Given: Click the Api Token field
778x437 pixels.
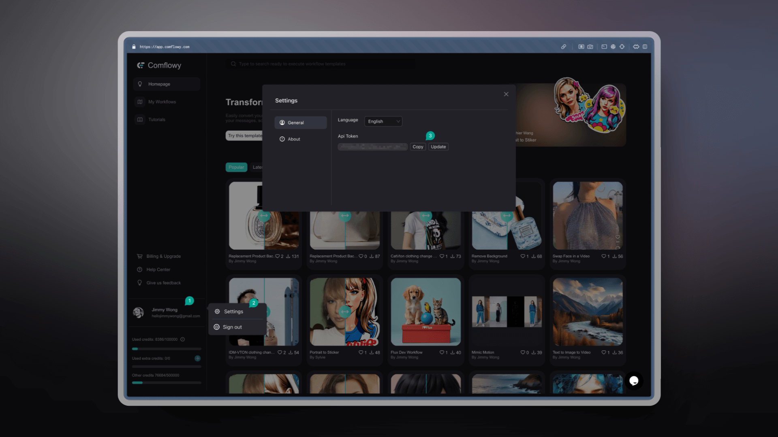Looking at the screenshot, I should (x=373, y=147).
